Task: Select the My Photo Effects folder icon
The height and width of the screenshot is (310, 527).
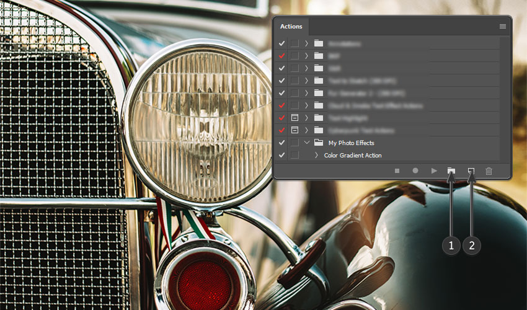Action: point(319,143)
